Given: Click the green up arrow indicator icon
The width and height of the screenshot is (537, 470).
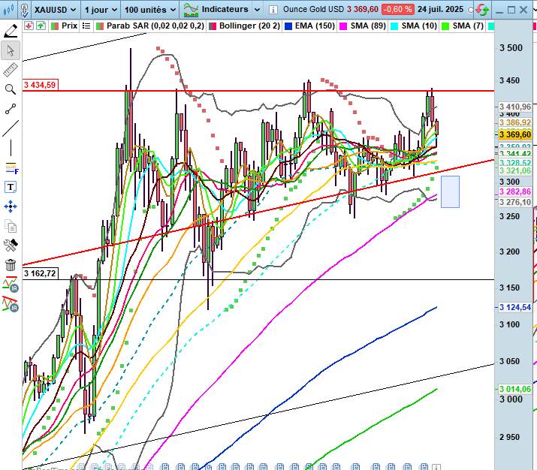Looking at the screenshot, I should point(41,26).
